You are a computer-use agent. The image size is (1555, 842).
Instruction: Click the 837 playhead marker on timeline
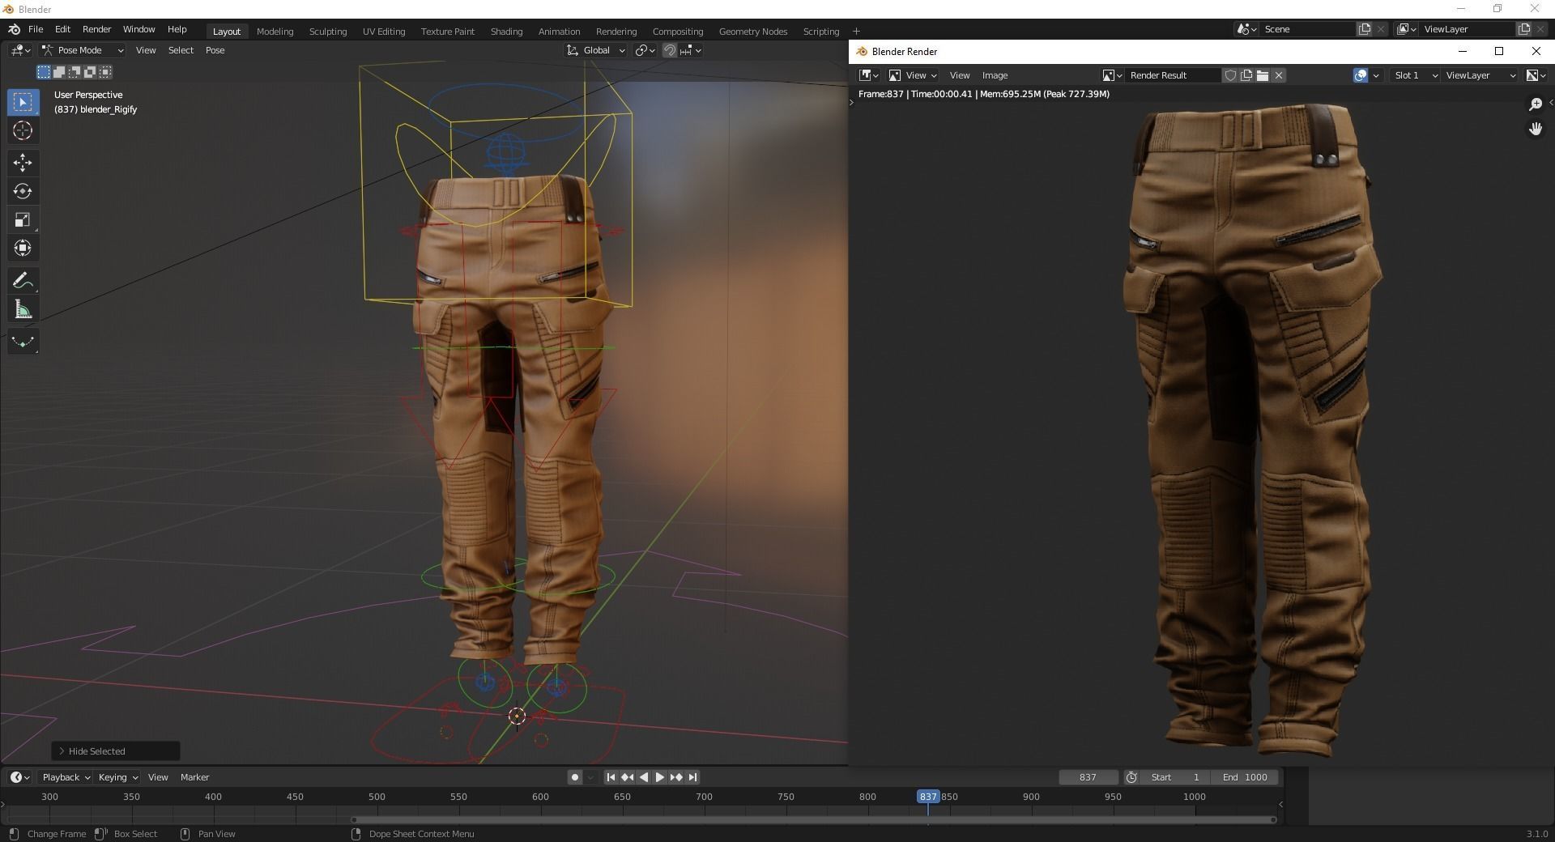pyautogui.click(x=928, y=797)
